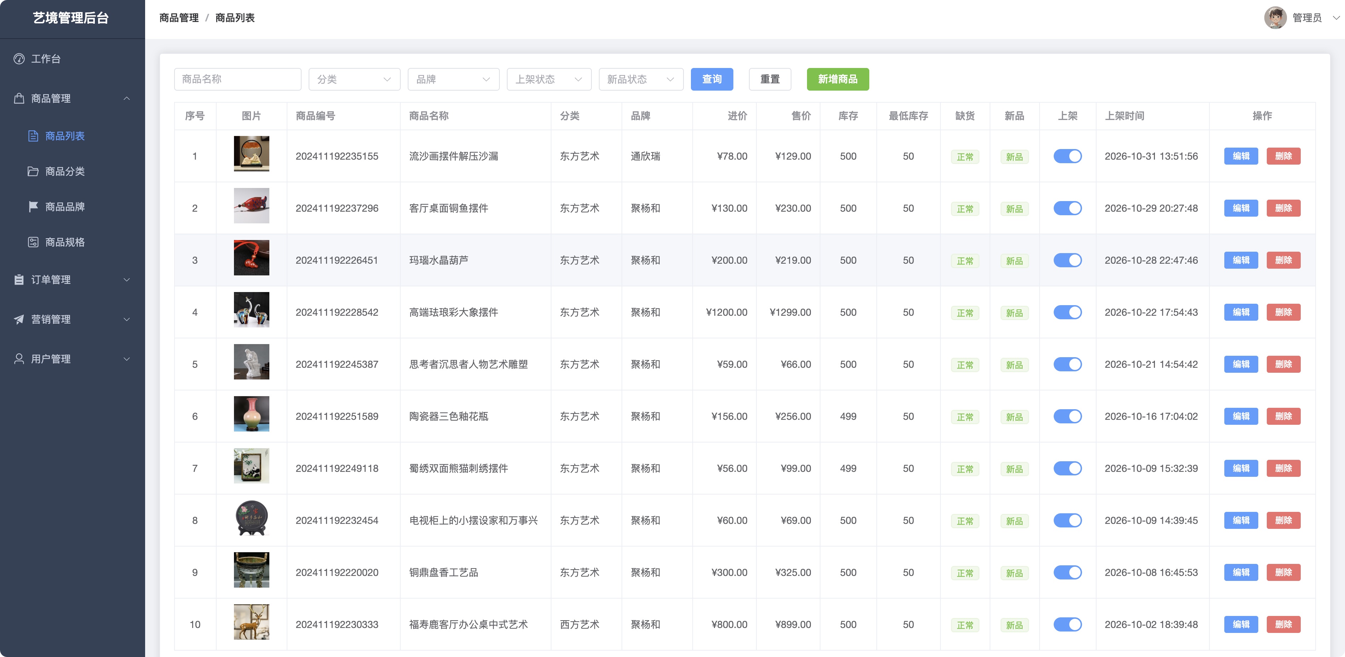Open the 上架状态 filter dropdown
The width and height of the screenshot is (1345, 657).
click(x=549, y=79)
